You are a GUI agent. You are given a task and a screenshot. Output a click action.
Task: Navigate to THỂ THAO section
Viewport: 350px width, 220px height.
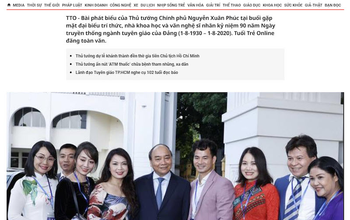232,5
